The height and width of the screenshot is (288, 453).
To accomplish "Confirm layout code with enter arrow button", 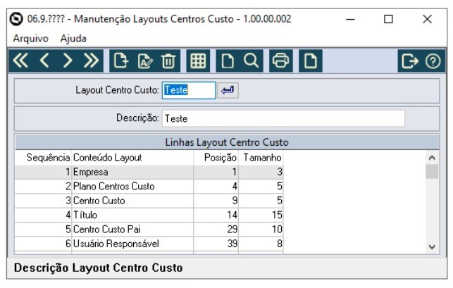I will (228, 90).
